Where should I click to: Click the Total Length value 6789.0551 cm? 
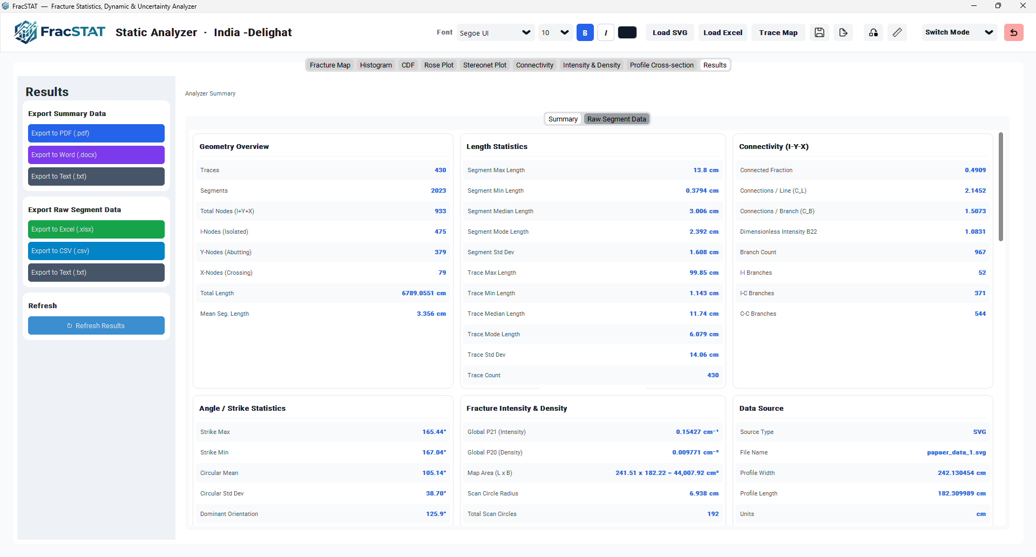tap(423, 293)
